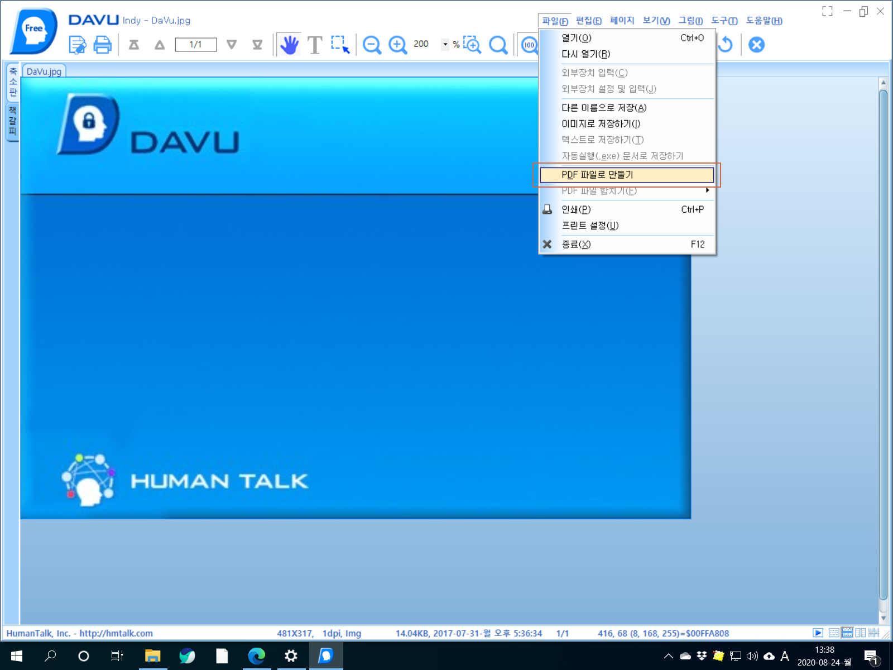Switch to single page view icon
This screenshot has width=893, height=670.
834,633
